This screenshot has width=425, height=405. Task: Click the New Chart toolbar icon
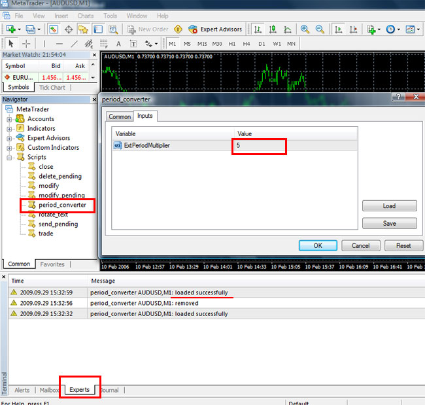[11, 29]
